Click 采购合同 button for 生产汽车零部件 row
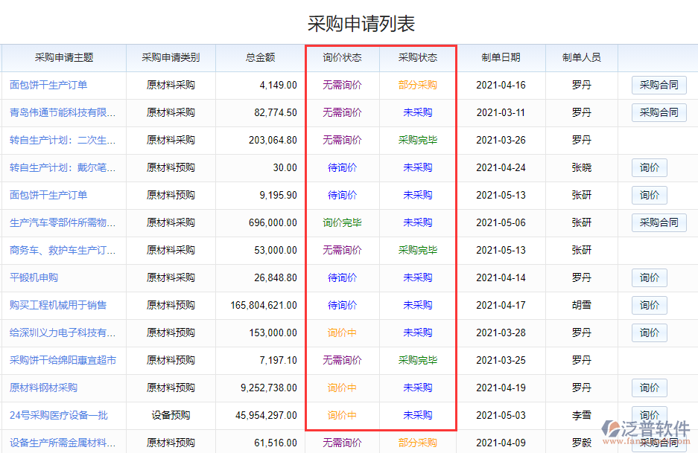698x453 pixels. (x=659, y=222)
